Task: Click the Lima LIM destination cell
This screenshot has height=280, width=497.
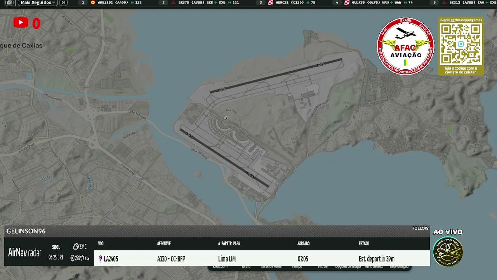Action: coord(227,259)
